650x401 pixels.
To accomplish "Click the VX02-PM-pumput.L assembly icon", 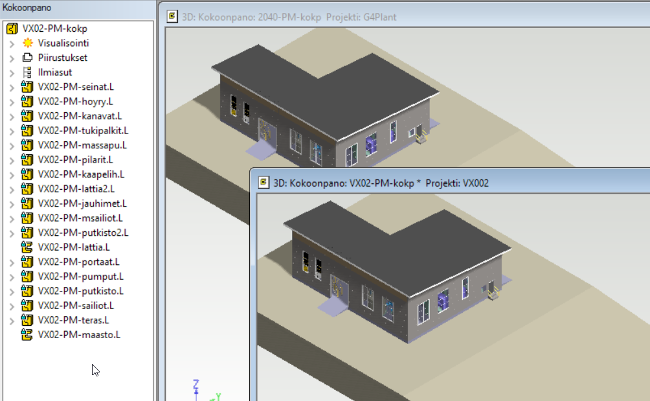I will 27,277.
